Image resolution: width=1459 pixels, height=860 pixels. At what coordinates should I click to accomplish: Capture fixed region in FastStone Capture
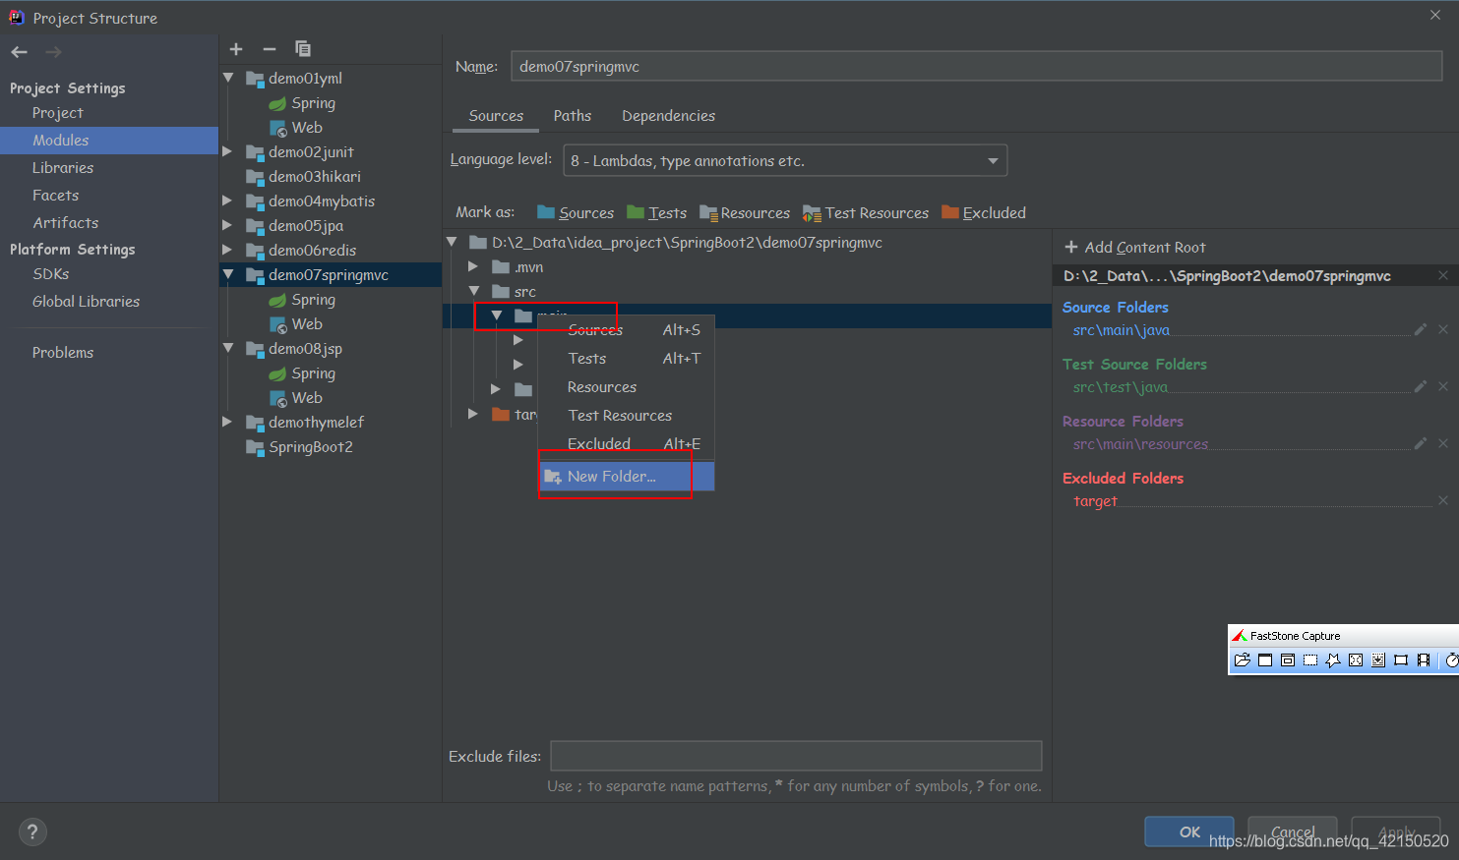click(x=1401, y=660)
